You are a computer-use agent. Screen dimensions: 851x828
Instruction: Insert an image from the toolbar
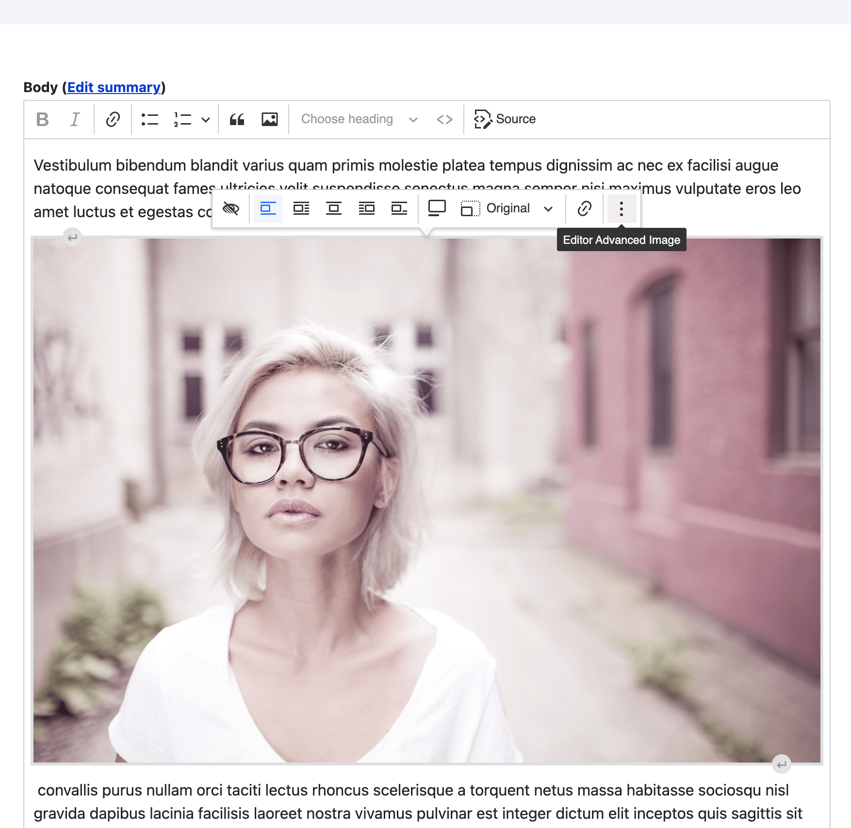tap(270, 119)
